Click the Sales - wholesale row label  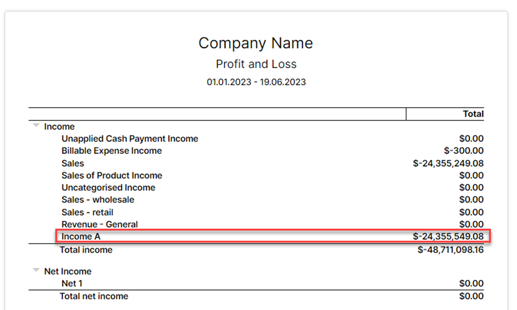(x=98, y=200)
